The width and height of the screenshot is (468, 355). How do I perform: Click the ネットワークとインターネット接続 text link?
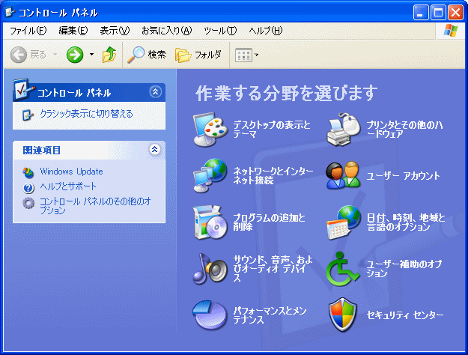point(273,175)
